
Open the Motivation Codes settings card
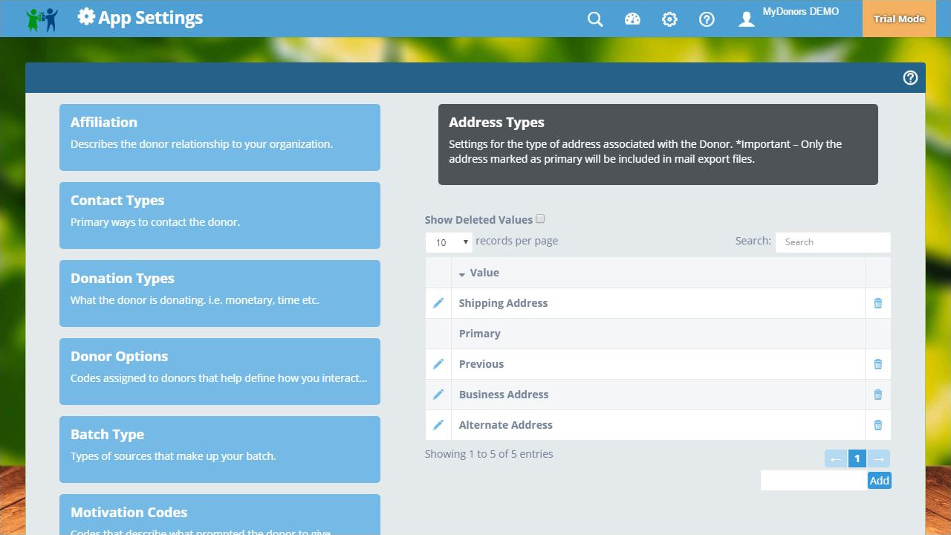(x=220, y=514)
